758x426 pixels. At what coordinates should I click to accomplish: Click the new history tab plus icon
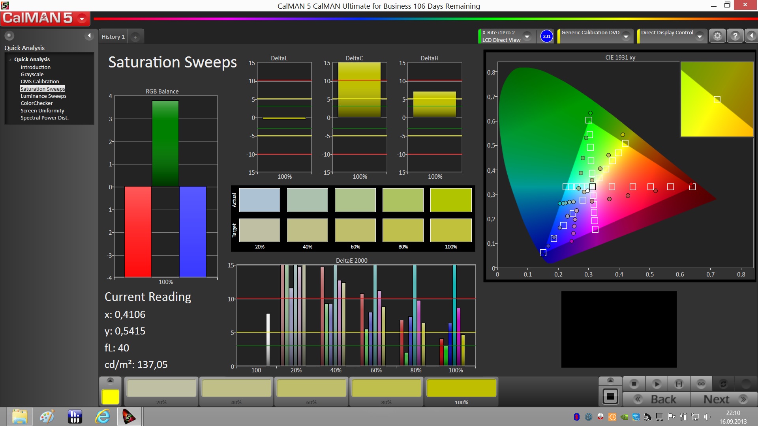135,37
